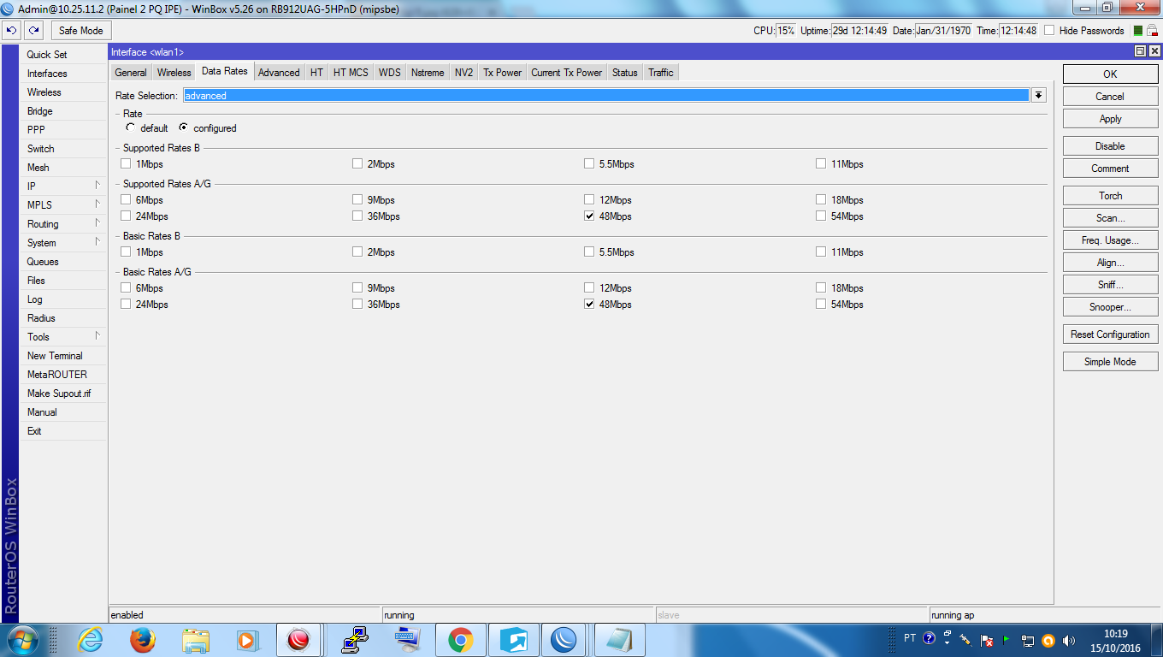Click the on-screen keyboard monitor taskbar icon
The image size is (1163, 657).
point(408,640)
